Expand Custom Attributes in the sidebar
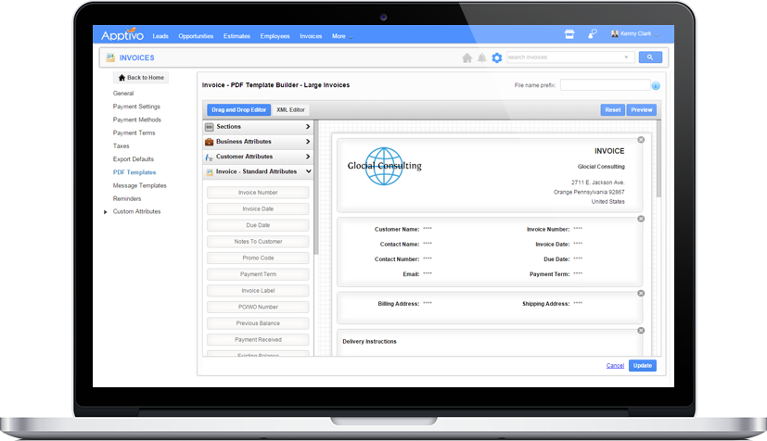The height and width of the screenshot is (441, 767). point(106,212)
